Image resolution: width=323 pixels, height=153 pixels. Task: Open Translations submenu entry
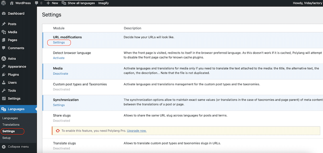(11, 125)
